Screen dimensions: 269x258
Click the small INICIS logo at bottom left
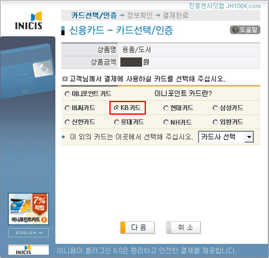(29, 250)
